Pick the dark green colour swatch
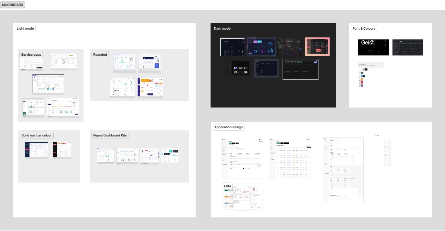The width and height of the screenshot is (445, 231). pos(362,73)
